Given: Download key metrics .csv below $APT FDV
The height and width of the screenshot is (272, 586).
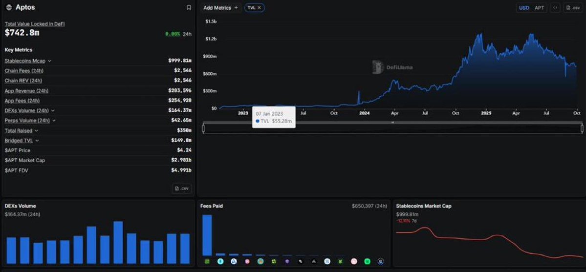Looking at the screenshot, I should [x=182, y=188].
